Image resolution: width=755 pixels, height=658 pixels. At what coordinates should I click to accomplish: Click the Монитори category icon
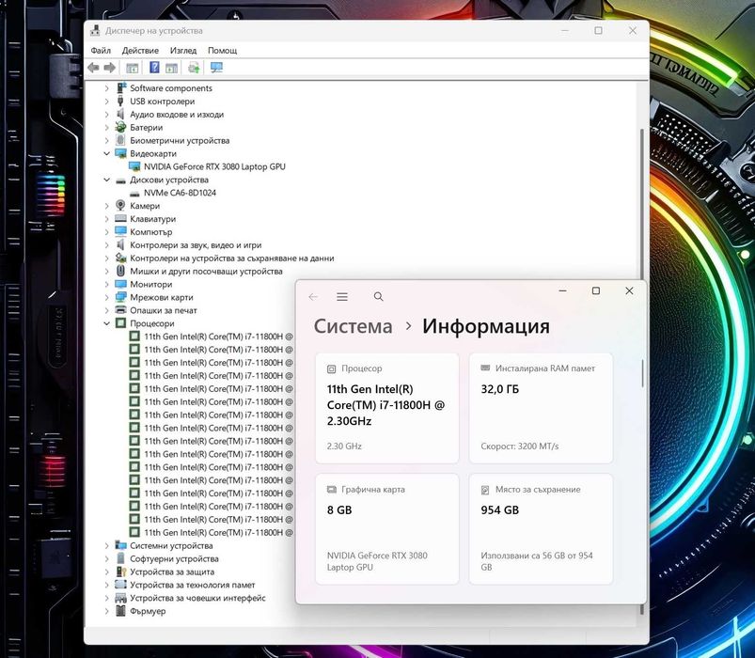tap(120, 284)
